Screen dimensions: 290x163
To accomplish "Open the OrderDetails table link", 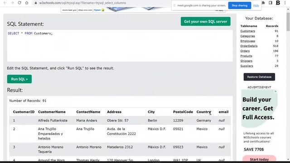I will pos(249,46).
